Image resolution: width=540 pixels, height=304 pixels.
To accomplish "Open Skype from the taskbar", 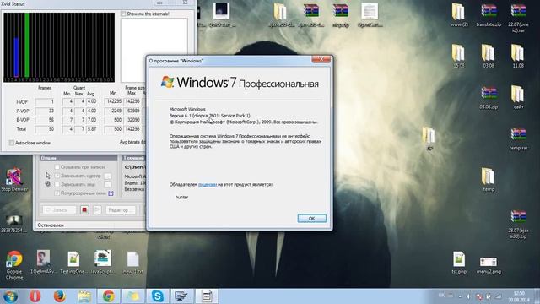I will tap(158, 296).
